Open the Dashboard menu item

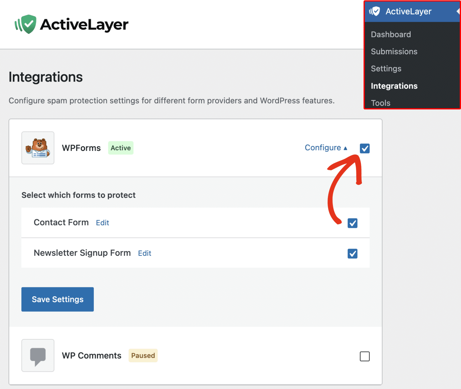[x=391, y=34]
